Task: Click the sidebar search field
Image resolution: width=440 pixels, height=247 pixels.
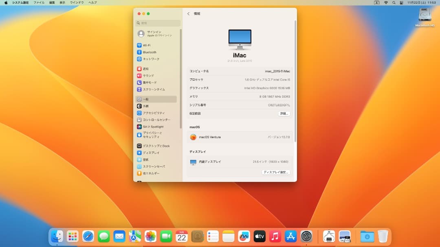Action: 157,23
